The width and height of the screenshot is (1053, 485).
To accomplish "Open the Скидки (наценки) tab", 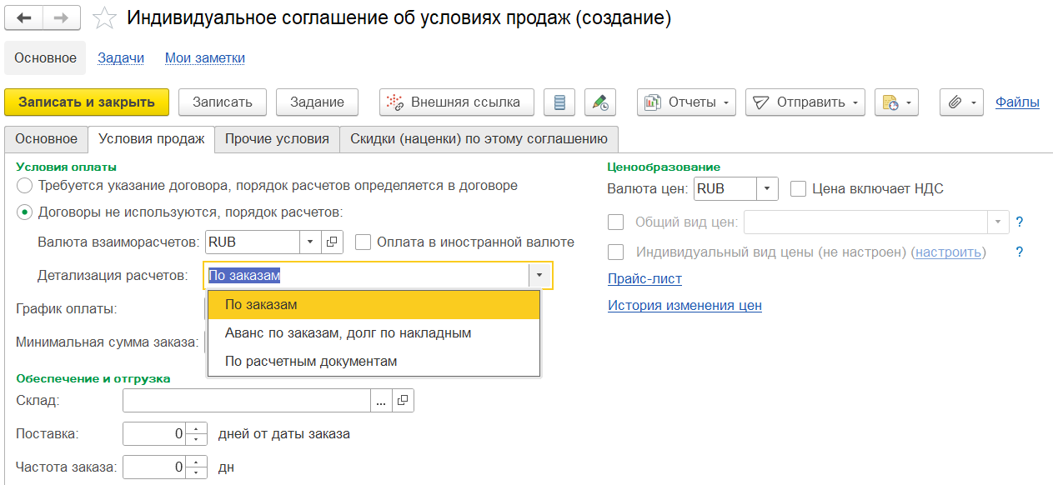I will [x=479, y=139].
